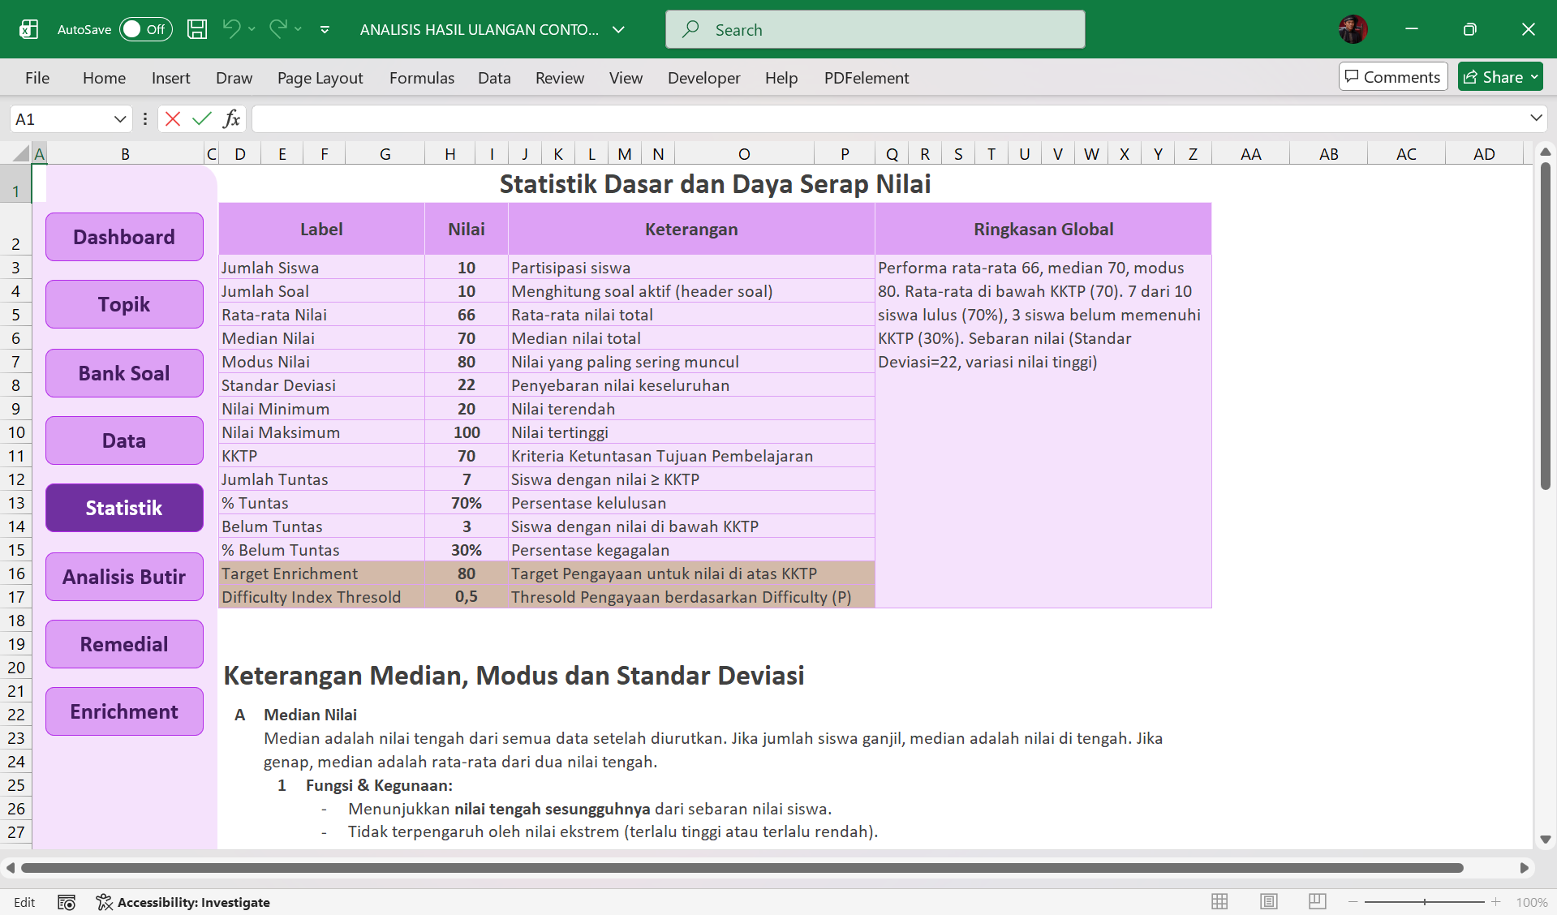This screenshot has width=1557, height=915.
Task: Click the vertical scrollbar up arrow
Action: [x=1545, y=152]
